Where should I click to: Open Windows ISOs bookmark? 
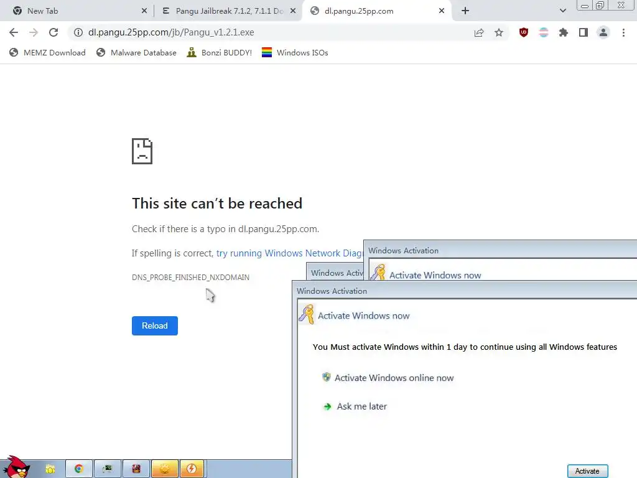click(x=295, y=52)
